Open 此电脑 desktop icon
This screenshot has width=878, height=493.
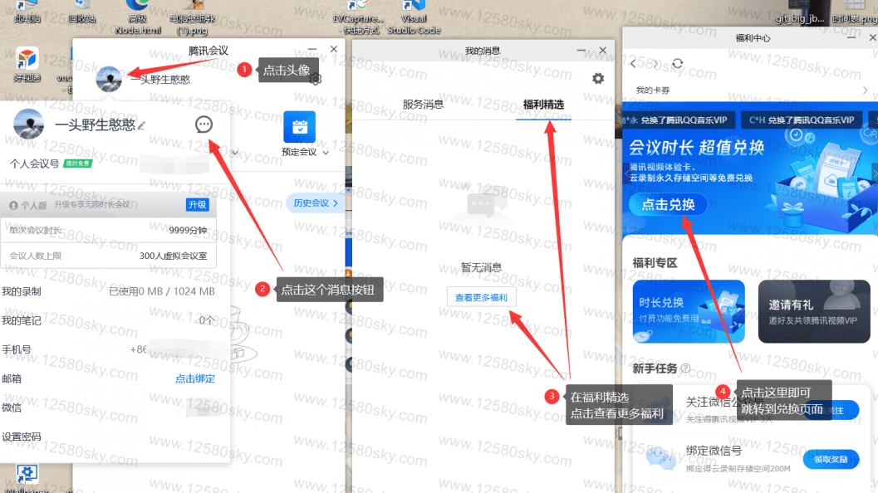point(27,12)
